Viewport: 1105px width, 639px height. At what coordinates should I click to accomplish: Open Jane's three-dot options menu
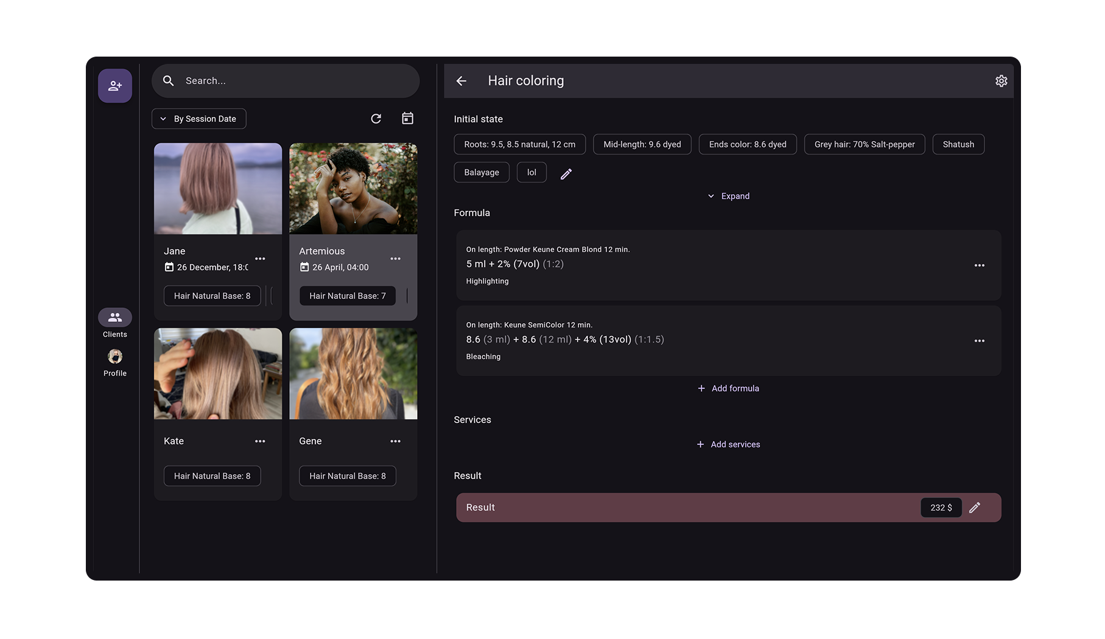click(x=260, y=259)
